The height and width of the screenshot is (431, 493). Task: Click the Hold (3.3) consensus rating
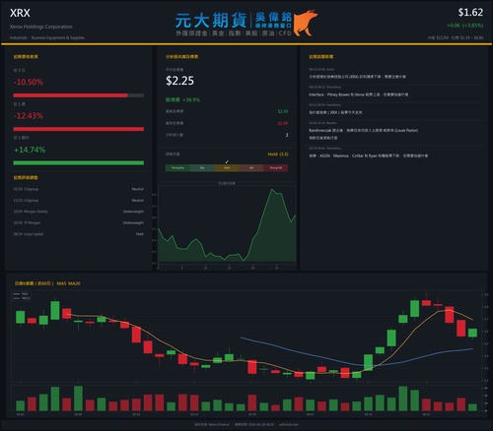(x=278, y=154)
